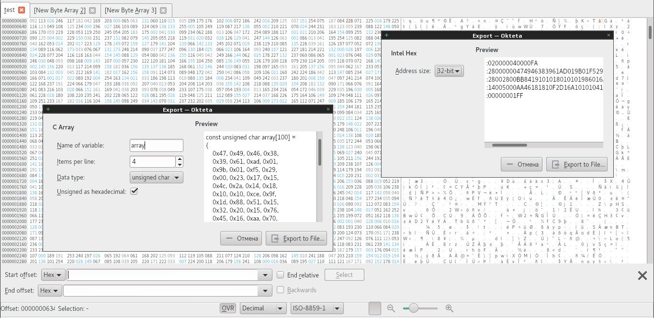Click the zoom in magnifier icon
This screenshot has height=318, width=654.
point(449,308)
